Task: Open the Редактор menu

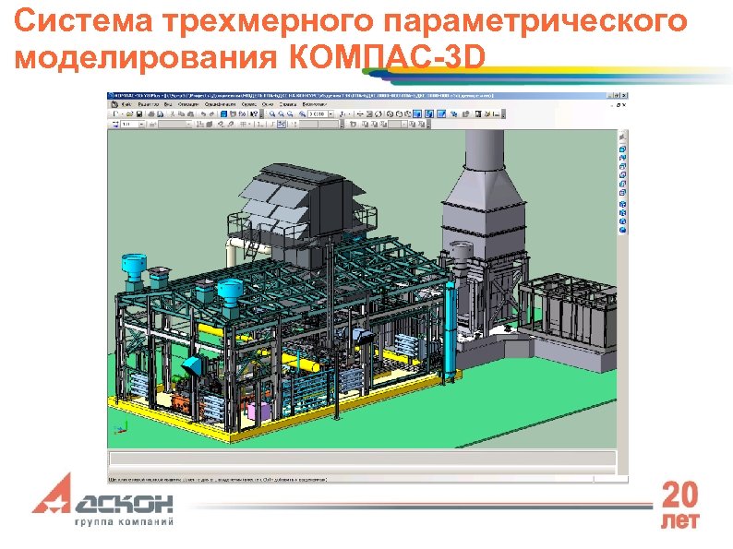Action: (x=149, y=104)
